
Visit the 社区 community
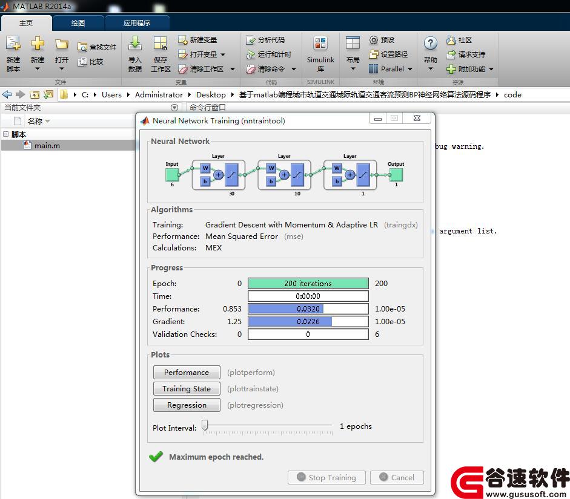[459, 40]
